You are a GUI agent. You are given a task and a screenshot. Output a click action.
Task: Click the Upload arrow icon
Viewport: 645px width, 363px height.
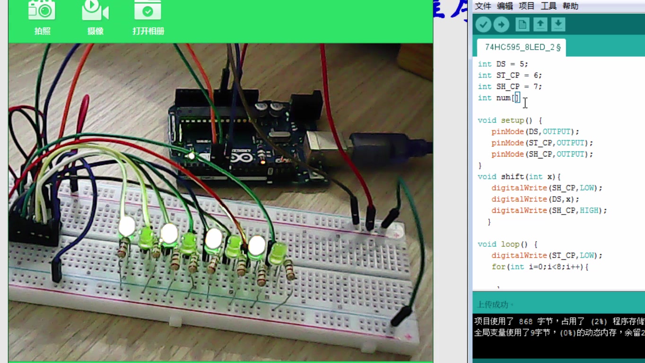(501, 24)
